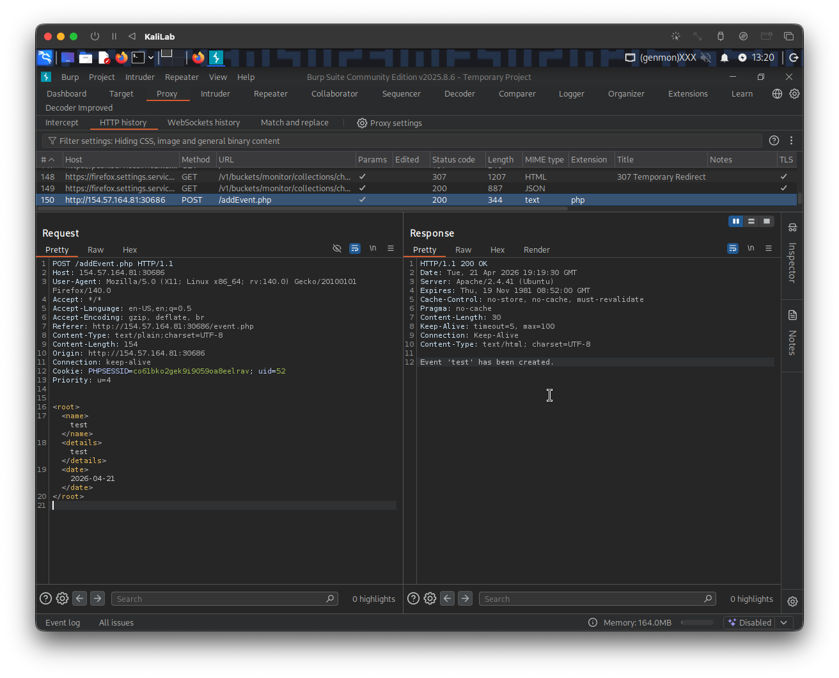Expand the Notes side panel

pos(792,333)
